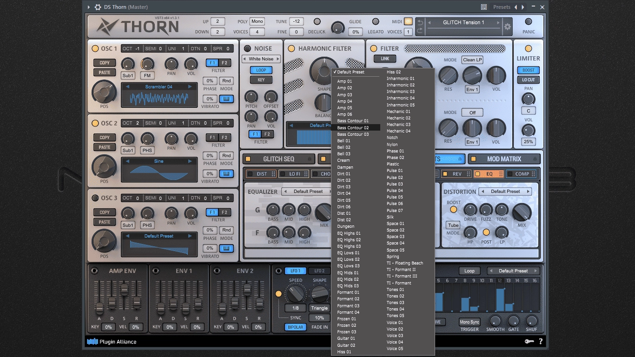
Task: Open the White Noise type dropdown
Action: (261, 59)
